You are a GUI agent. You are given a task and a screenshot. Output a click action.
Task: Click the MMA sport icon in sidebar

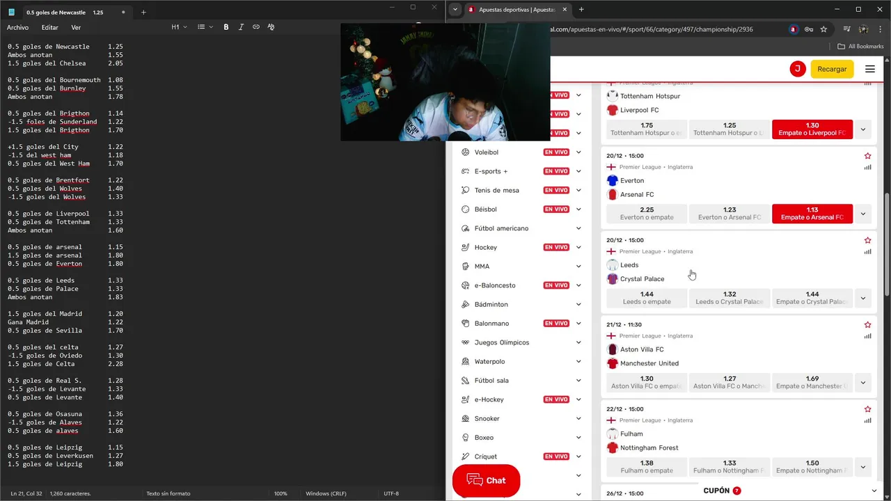click(x=466, y=266)
